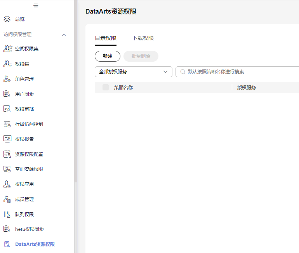Click the 权限审批 sidebar icon
Viewport: 299px width, 253px height.
pyautogui.click(x=7, y=109)
